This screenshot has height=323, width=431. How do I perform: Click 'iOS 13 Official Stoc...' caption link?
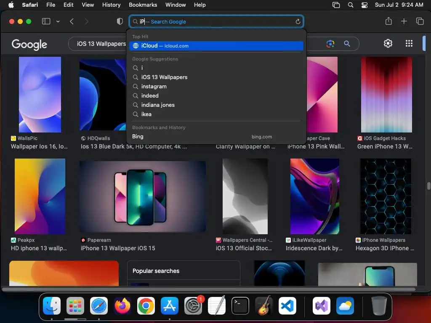coord(244,248)
